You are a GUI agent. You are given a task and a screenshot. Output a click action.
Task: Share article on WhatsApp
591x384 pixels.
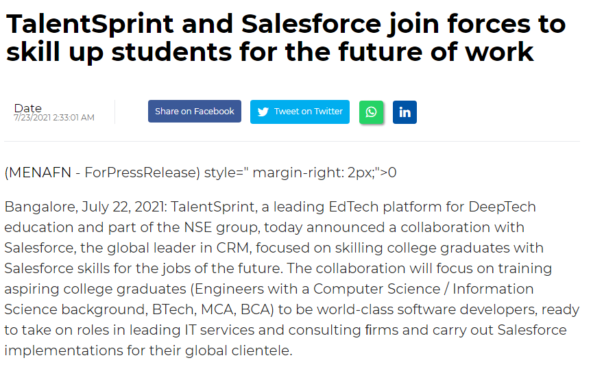[371, 112]
